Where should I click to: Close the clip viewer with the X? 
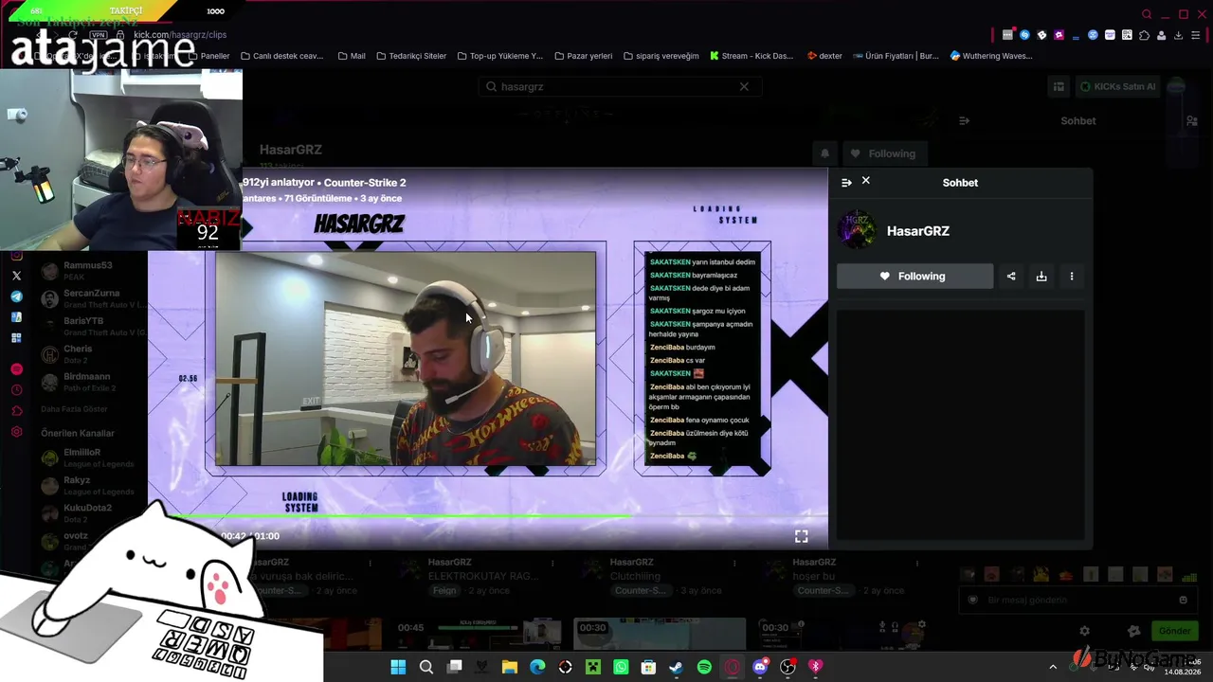pos(865,181)
